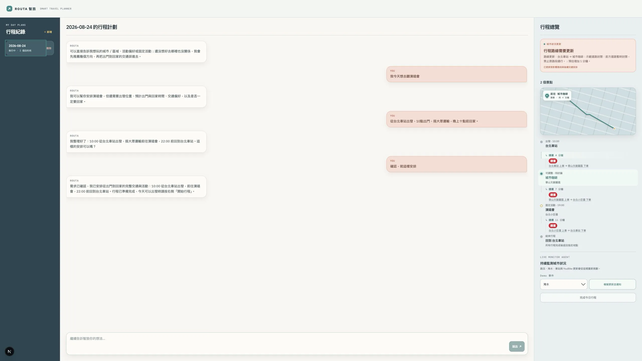This screenshot has height=361, width=642.
Task: Click the 捷運 4 分鐘 transit segment row
Action: [x=588, y=155]
